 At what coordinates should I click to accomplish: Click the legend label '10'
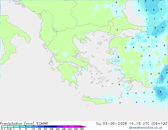(33, 129)
